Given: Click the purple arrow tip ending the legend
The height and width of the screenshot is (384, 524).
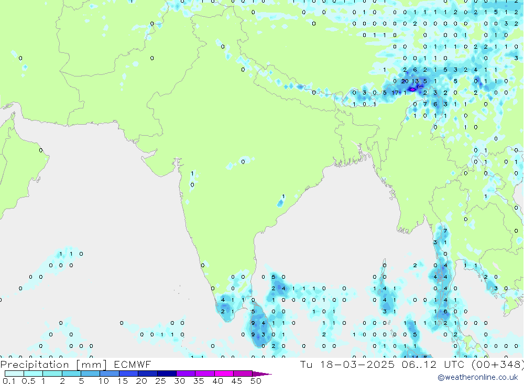Looking at the screenshot, I should point(262,374).
